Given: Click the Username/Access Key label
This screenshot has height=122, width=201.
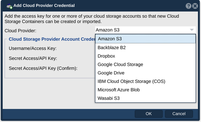Looking at the screenshot, I should tap(33, 48).
